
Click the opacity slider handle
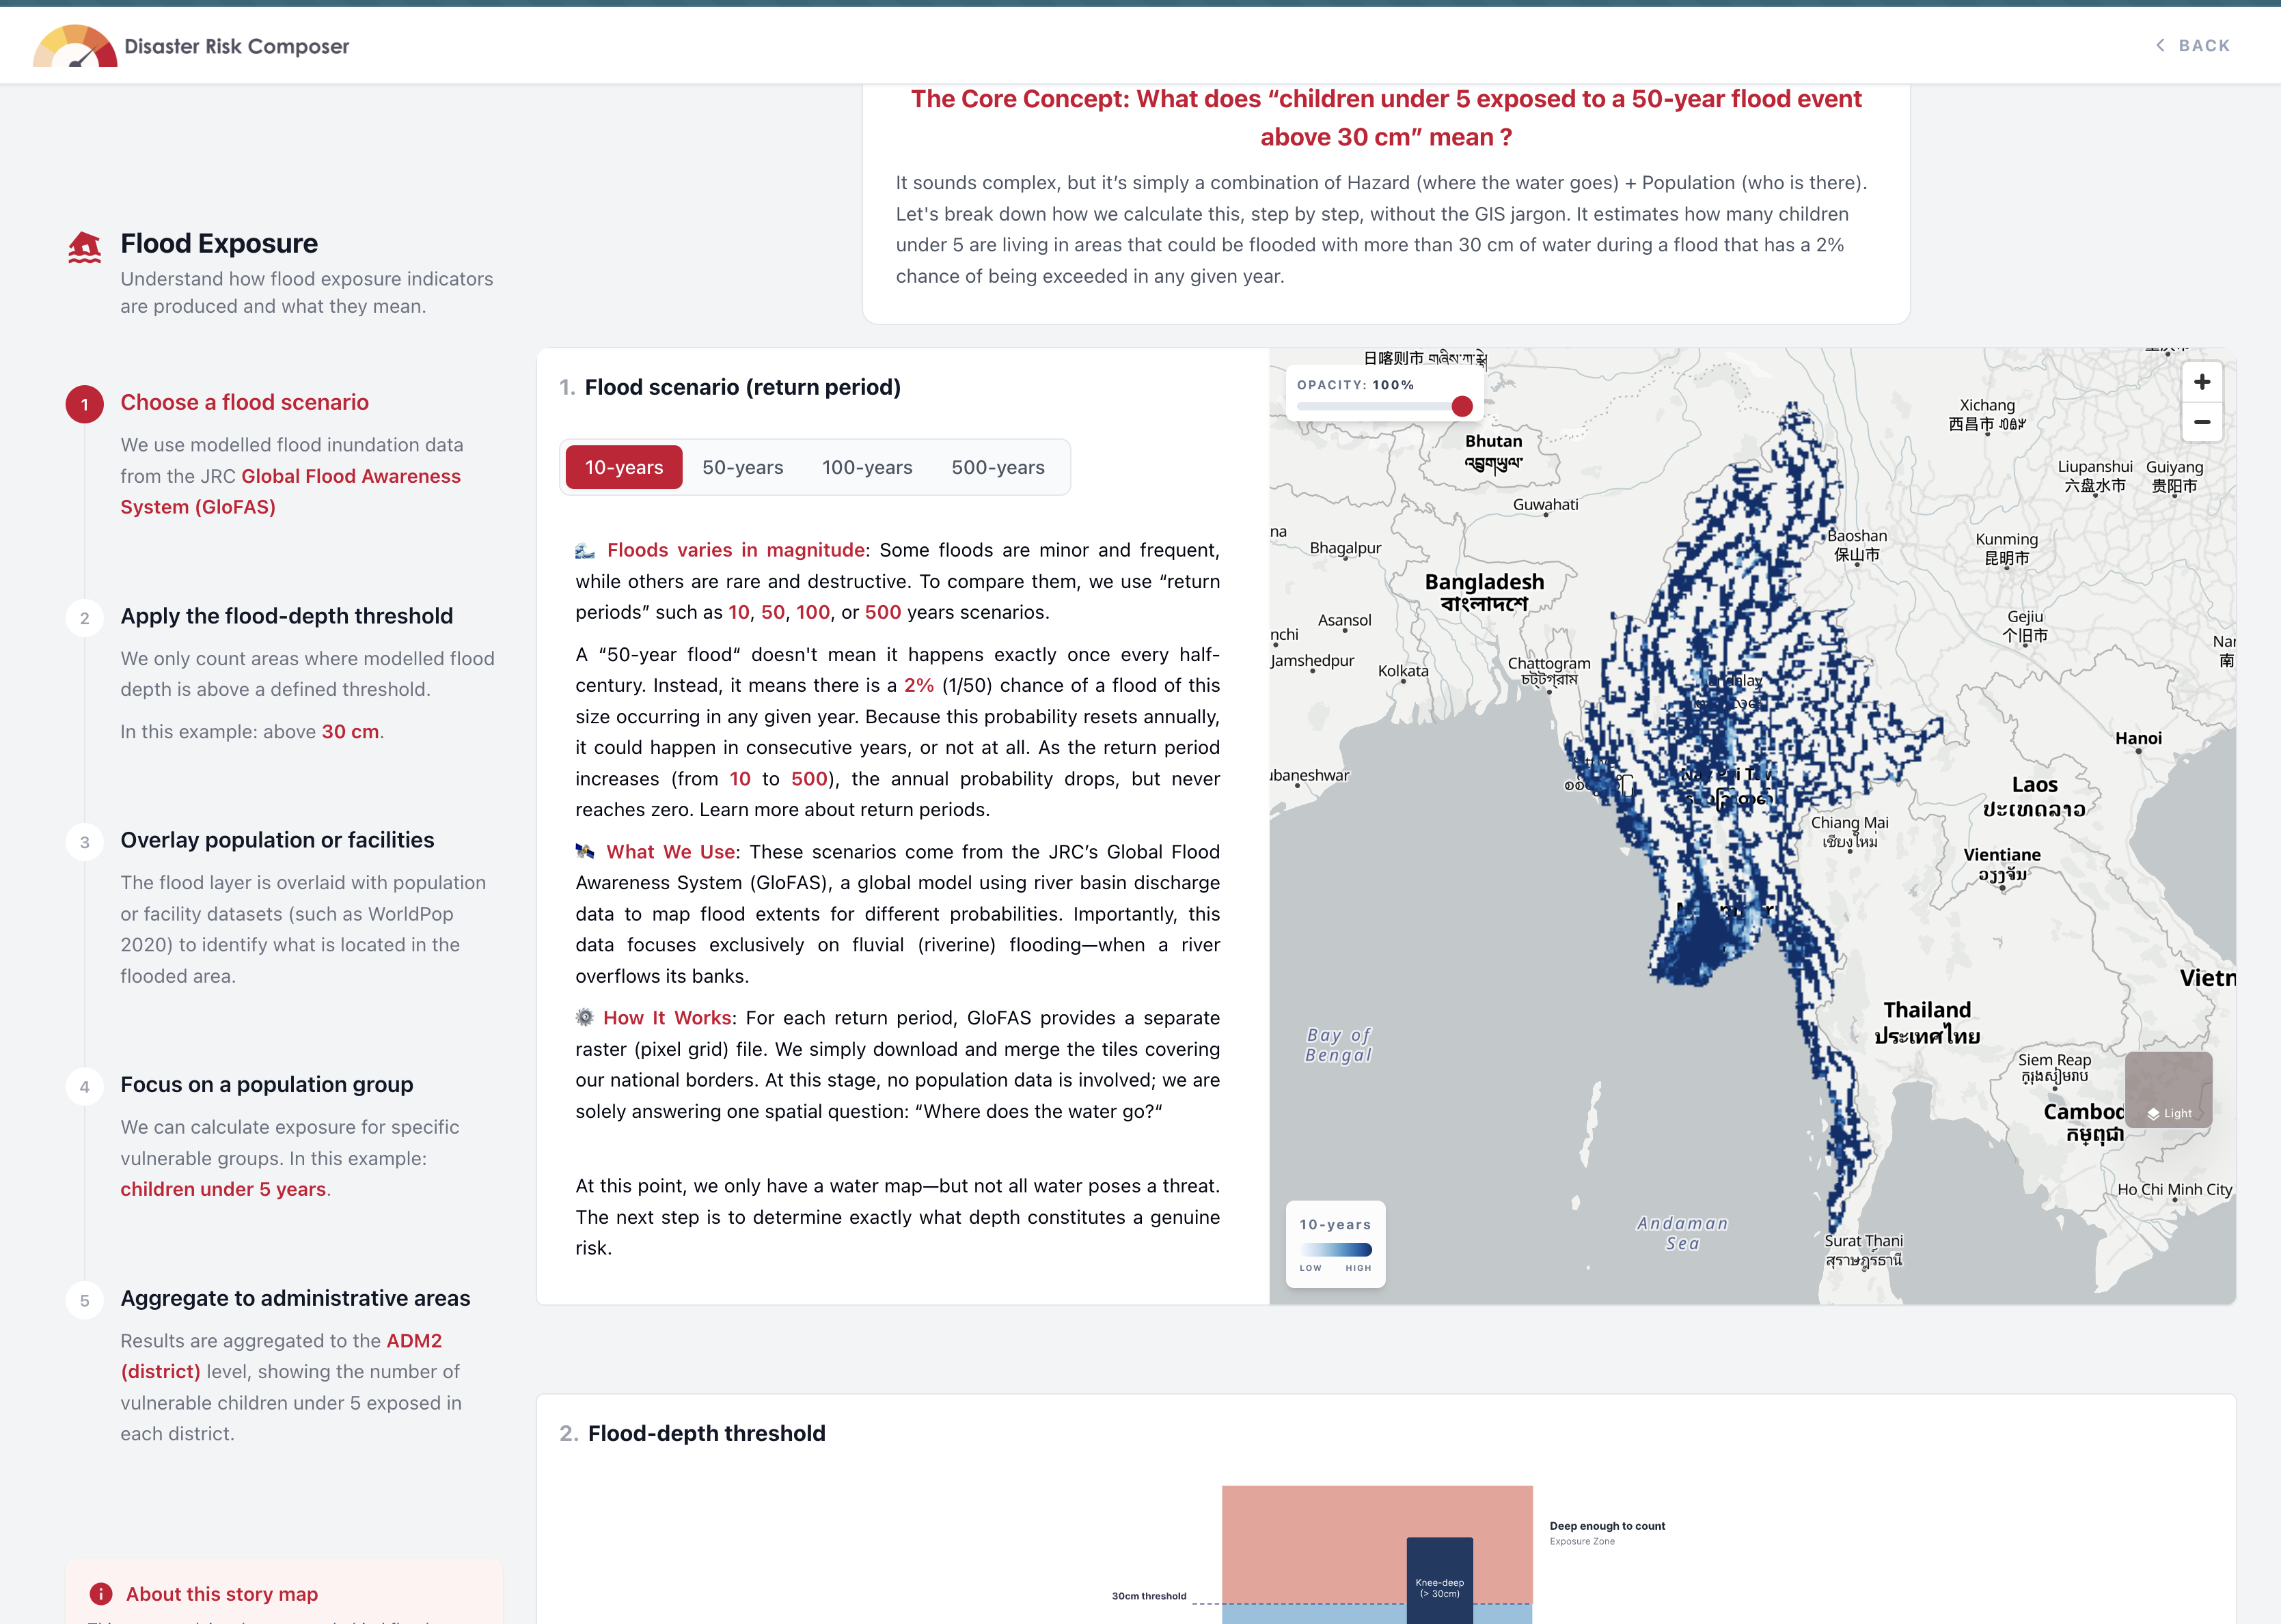point(1462,406)
